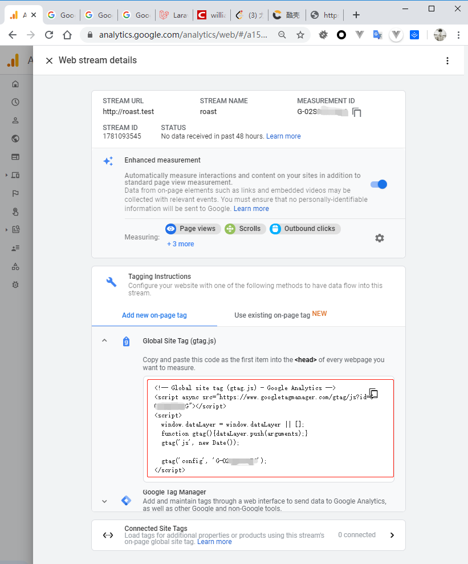Select the clock history icon in sidebar
The image size is (468, 564).
coord(14,102)
